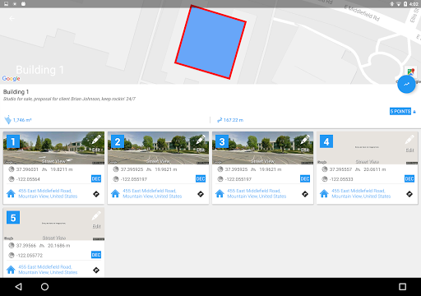Open address link on point 2 card

point(152,193)
